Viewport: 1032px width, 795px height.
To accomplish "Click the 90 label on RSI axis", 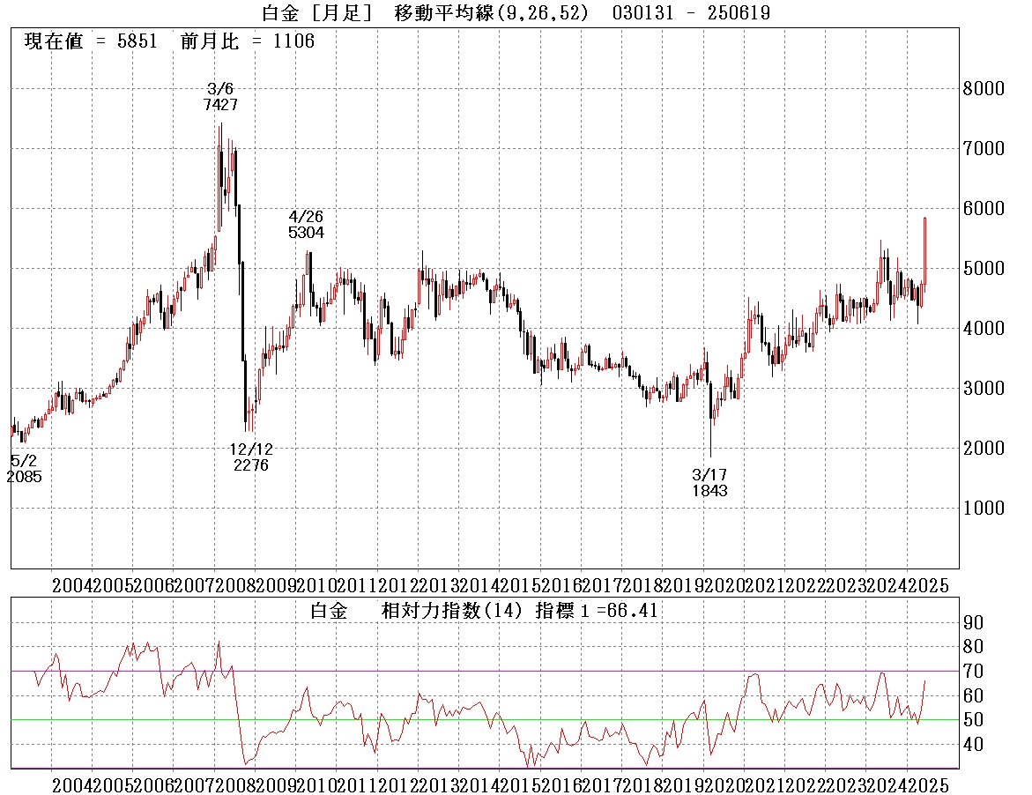I will [x=973, y=622].
